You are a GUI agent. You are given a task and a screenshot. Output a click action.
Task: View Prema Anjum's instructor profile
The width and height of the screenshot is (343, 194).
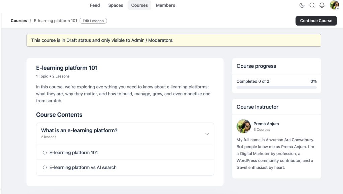coord(266,124)
